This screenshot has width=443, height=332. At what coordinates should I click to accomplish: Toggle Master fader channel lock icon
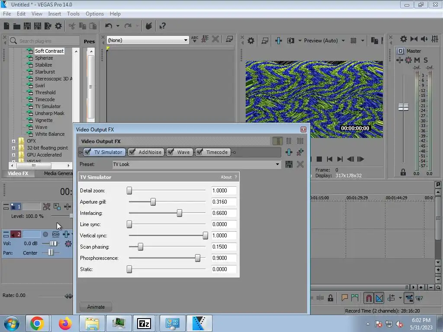click(403, 172)
